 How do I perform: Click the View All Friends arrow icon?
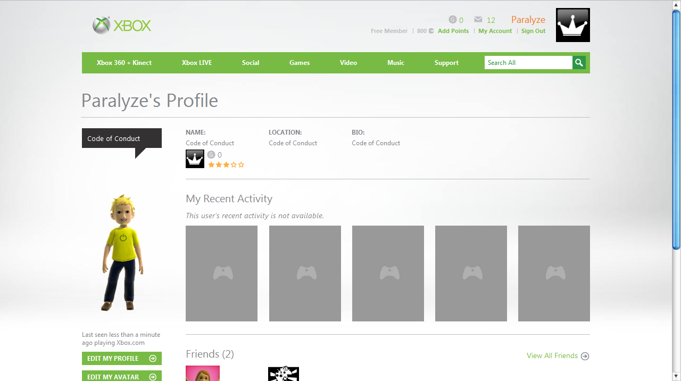(x=585, y=356)
